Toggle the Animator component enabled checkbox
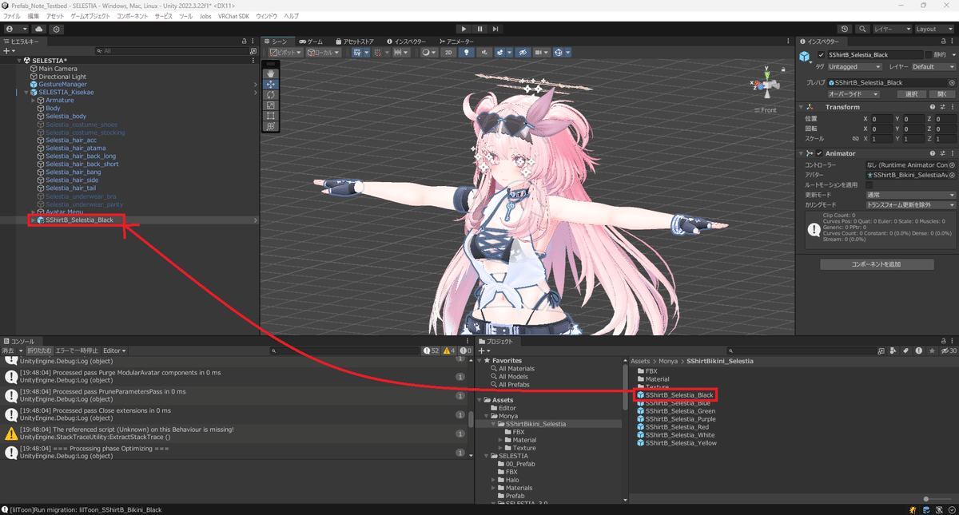Viewport: 959px width, 515px height. tap(820, 153)
